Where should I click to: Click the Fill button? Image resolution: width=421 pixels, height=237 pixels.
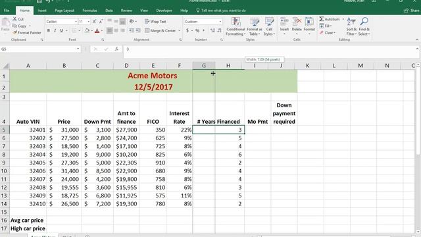click(x=326, y=26)
